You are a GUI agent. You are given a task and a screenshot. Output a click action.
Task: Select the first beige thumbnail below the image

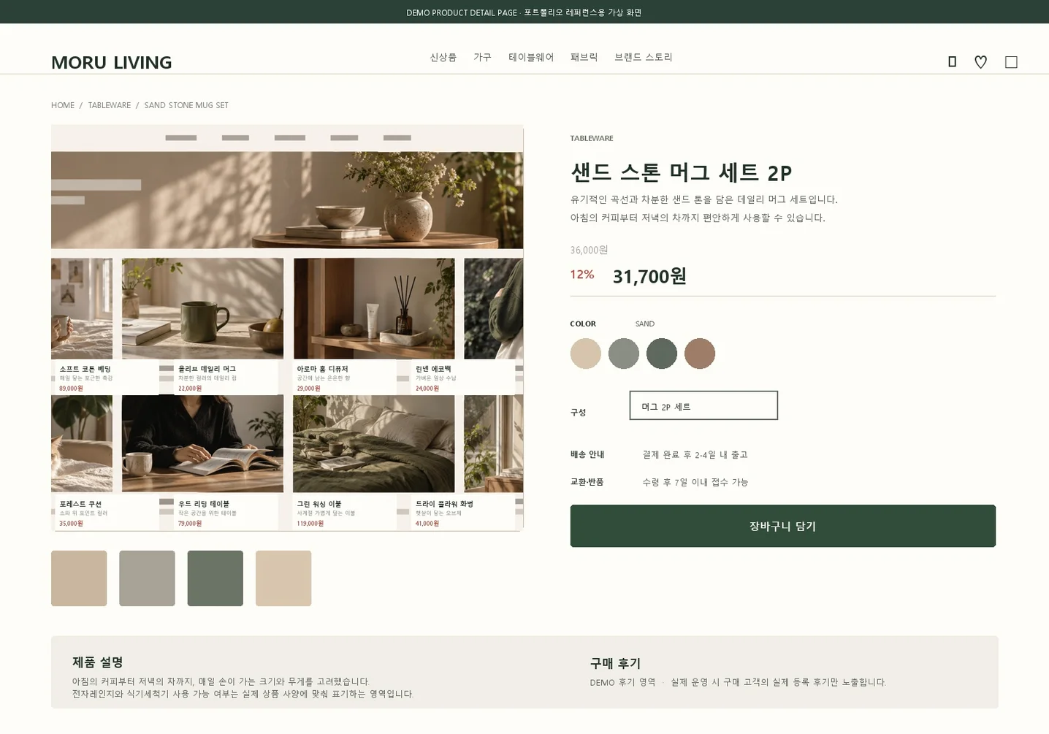tap(79, 578)
